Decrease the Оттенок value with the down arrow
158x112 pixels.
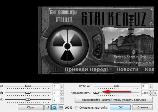pos(151,88)
